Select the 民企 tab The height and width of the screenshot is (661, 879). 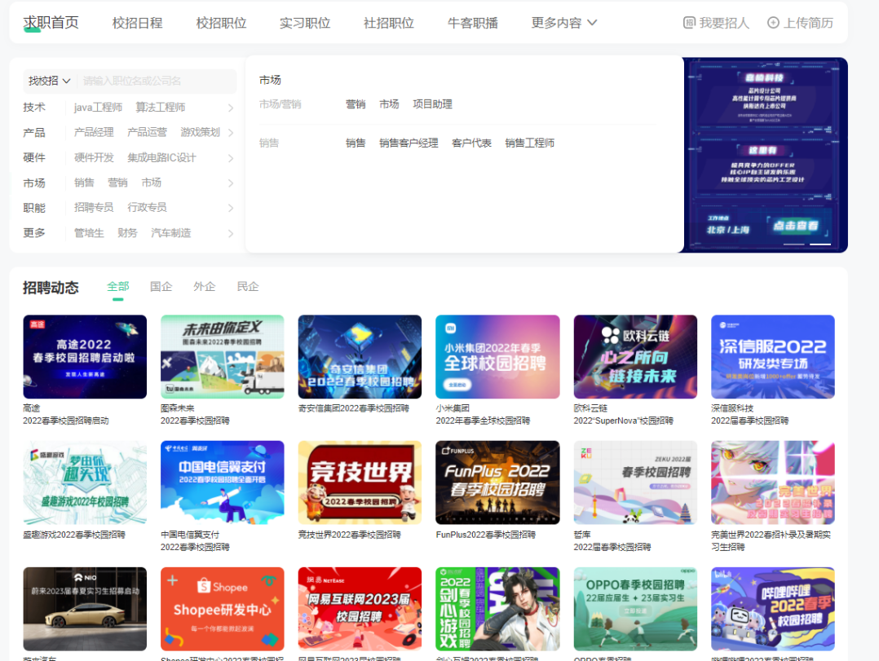click(248, 287)
